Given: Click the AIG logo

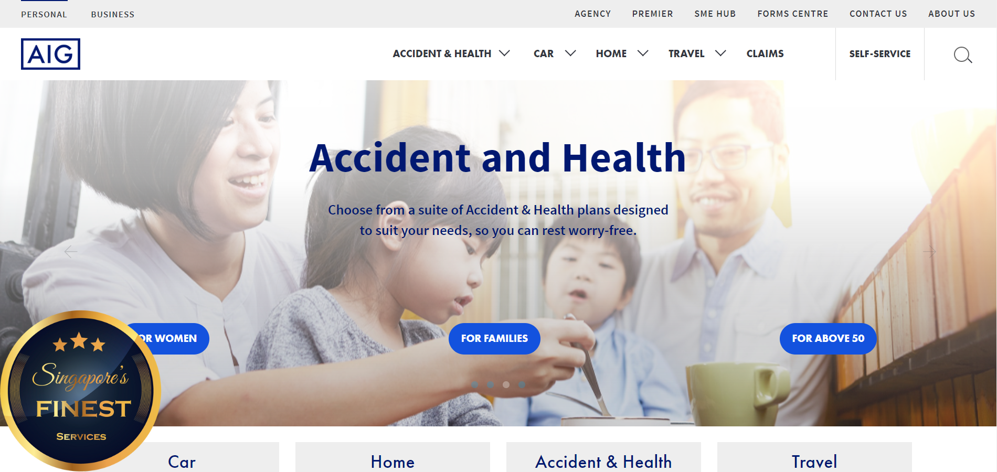Looking at the screenshot, I should [x=50, y=54].
